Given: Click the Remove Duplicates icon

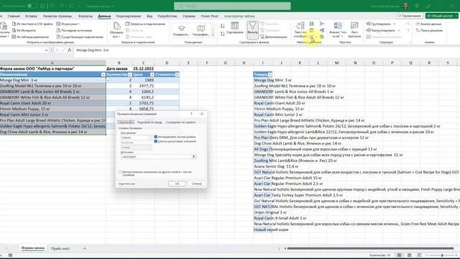Looking at the screenshot, I should (x=311, y=30).
